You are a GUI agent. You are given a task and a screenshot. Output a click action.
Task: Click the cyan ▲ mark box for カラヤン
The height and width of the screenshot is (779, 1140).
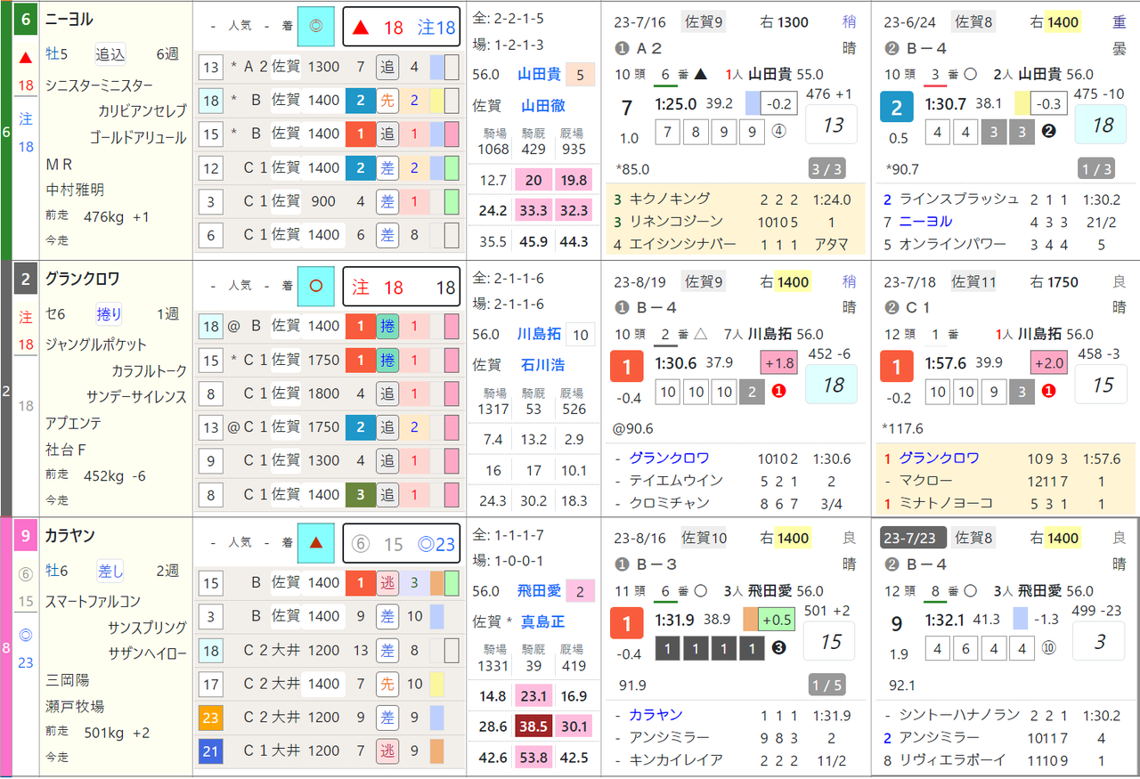click(x=315, y=542)
